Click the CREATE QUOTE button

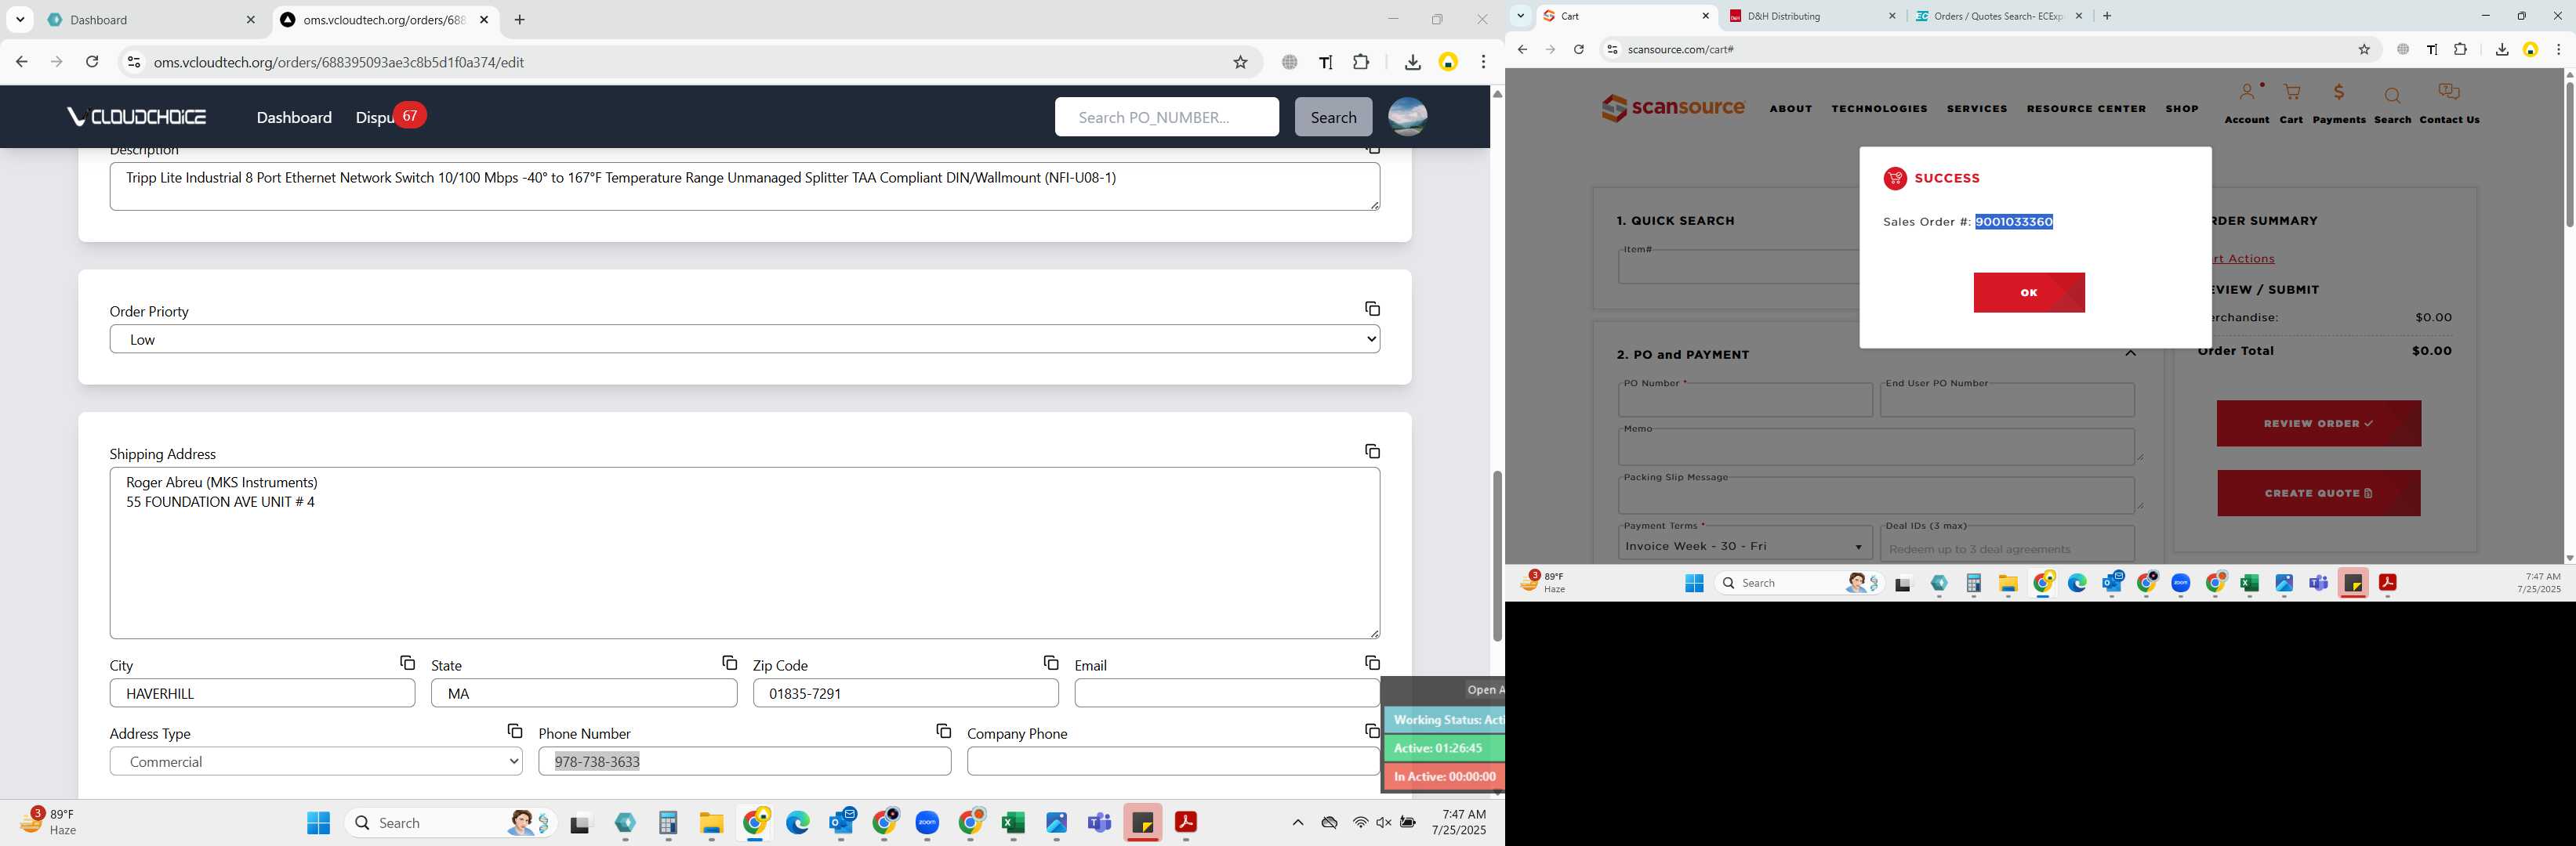(2318, 493)
